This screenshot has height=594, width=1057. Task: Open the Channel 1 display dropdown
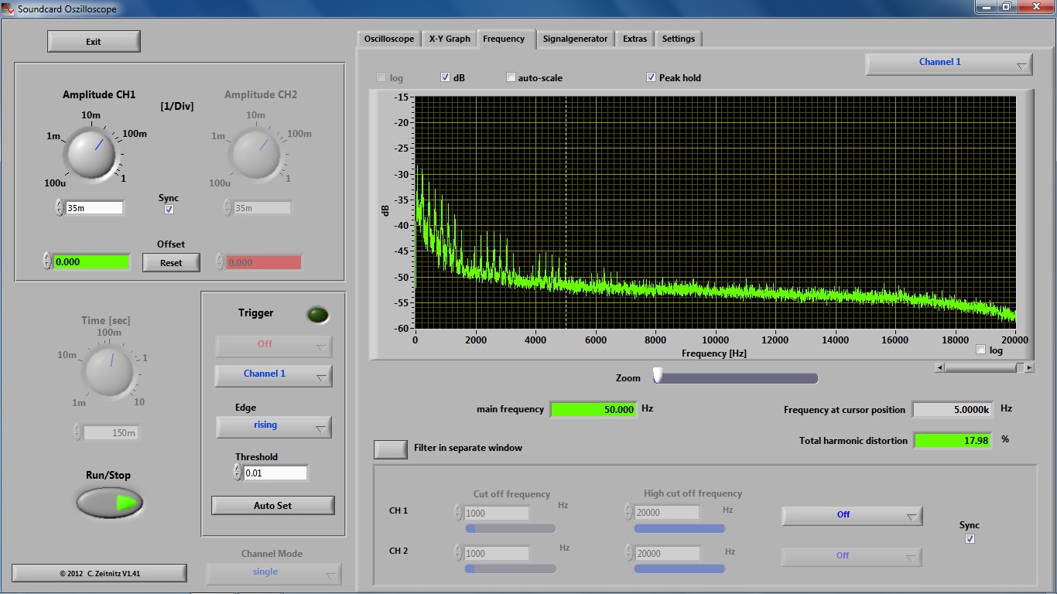pyautogui.click(x=949, y=63)
